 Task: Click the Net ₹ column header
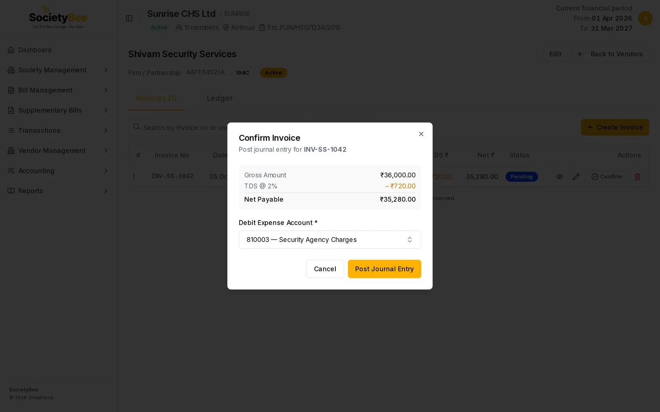pos(486,155)
